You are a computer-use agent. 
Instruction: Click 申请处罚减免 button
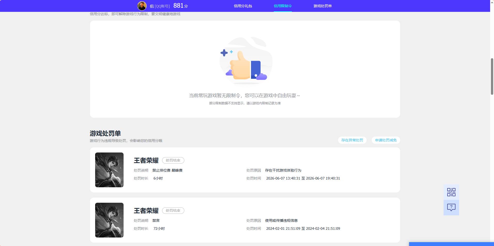click(386, 140)
